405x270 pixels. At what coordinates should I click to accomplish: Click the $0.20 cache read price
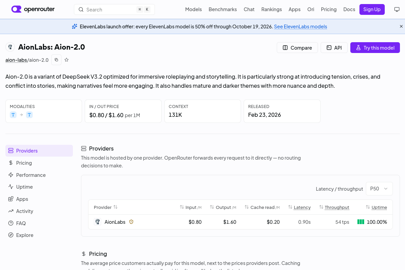[273, 222]
